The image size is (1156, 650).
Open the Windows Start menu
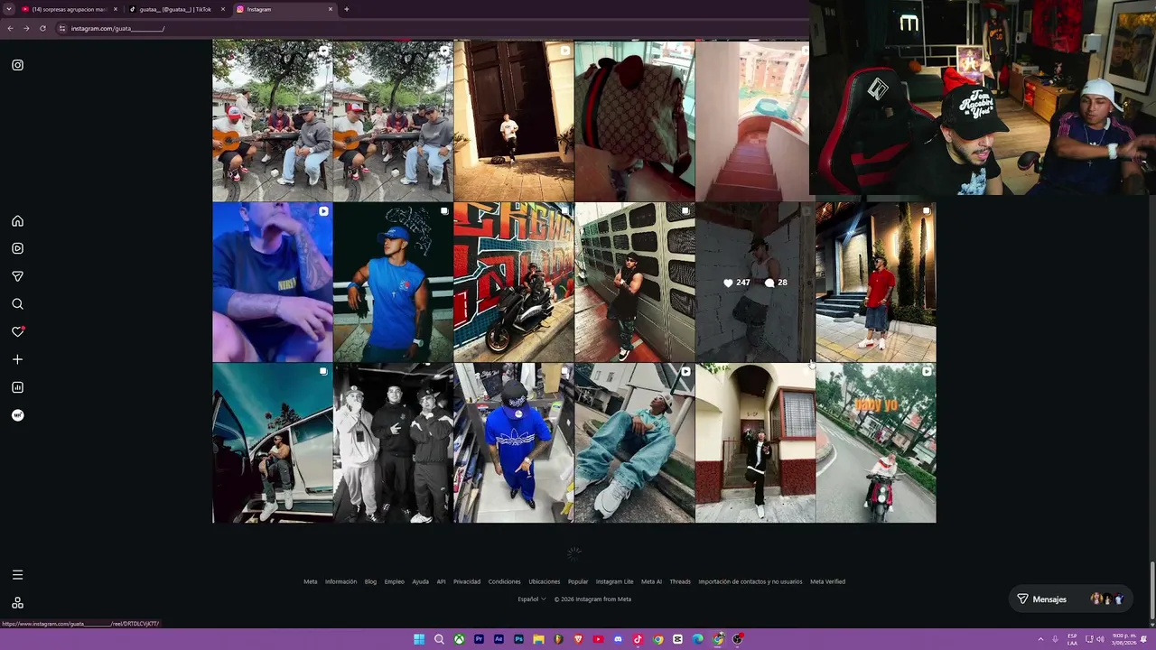point(419,639)
